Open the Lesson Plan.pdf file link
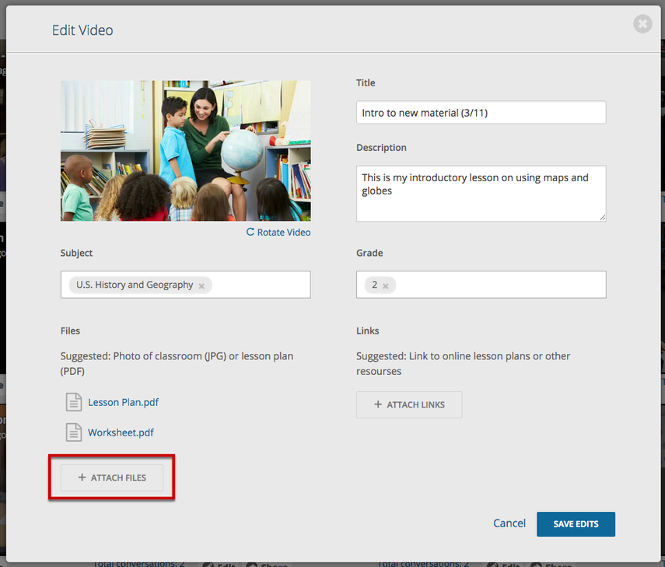665x567 pixels. pyautogui.click(x=123, y=402)
